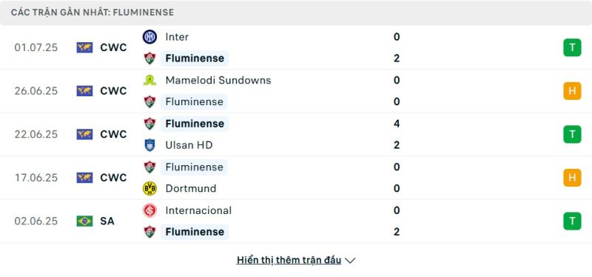Click orange H badge for Dortmund match
This screenshot has height=277, width=592.
[572, 178]
